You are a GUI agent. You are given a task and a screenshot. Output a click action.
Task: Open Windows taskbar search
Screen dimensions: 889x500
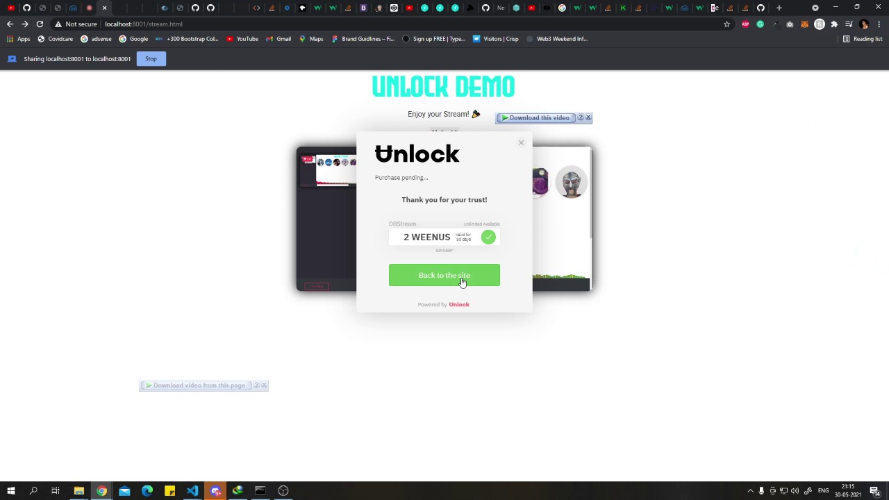[33, 491]
